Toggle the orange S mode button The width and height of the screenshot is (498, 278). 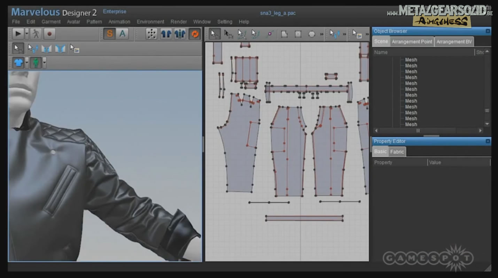(x=109, y=34)
